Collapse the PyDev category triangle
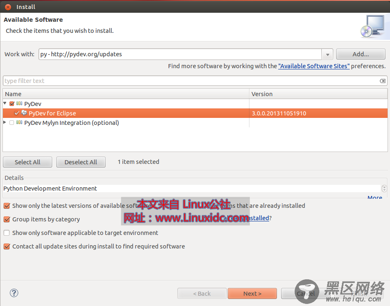The image size is (390, 306). (x=5, y=103)
